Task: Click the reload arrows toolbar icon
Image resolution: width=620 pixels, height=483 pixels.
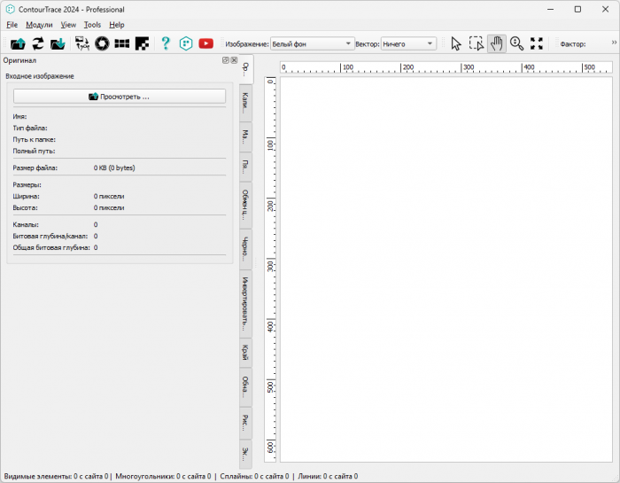Action: (x=38, y=43)
